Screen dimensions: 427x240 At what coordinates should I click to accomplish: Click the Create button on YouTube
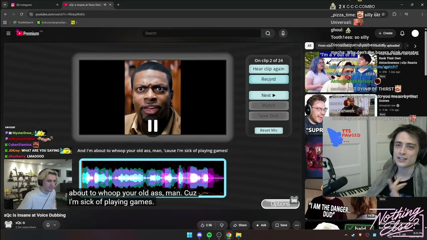[x=385, y=33]
